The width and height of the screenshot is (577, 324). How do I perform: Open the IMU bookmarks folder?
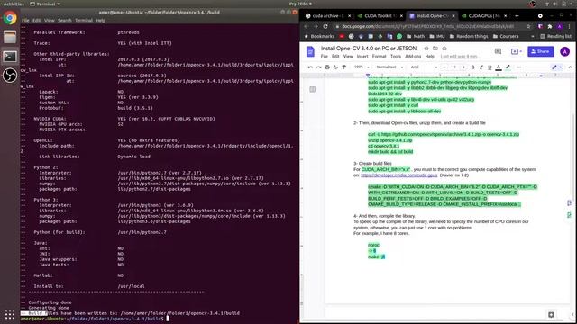[x=436, y=36]
